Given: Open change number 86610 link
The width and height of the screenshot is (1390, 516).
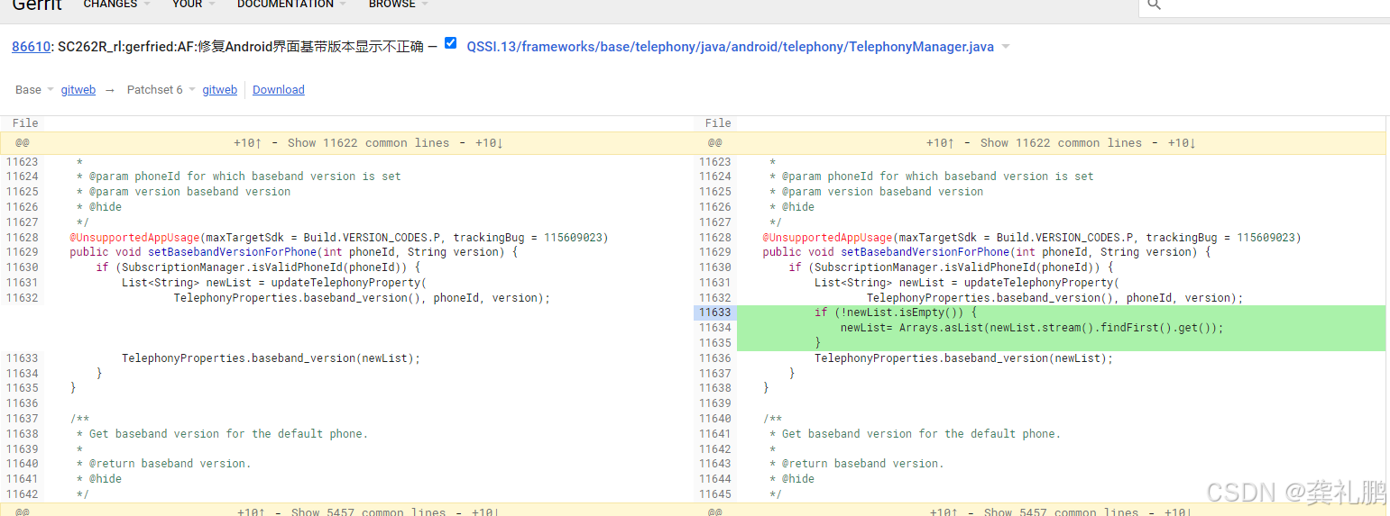Looking at the screenshot, I should coord(31,47).
